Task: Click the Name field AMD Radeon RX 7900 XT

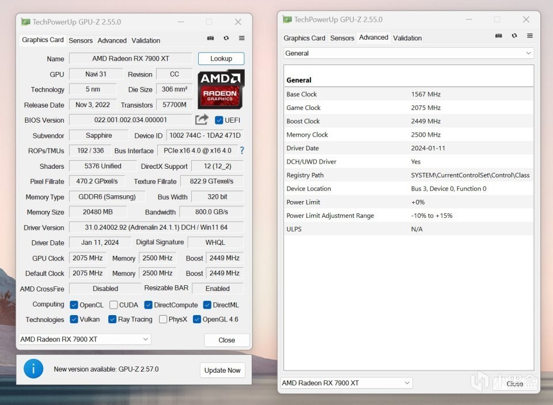Action: pyautogui.click(x=131, y=59)
